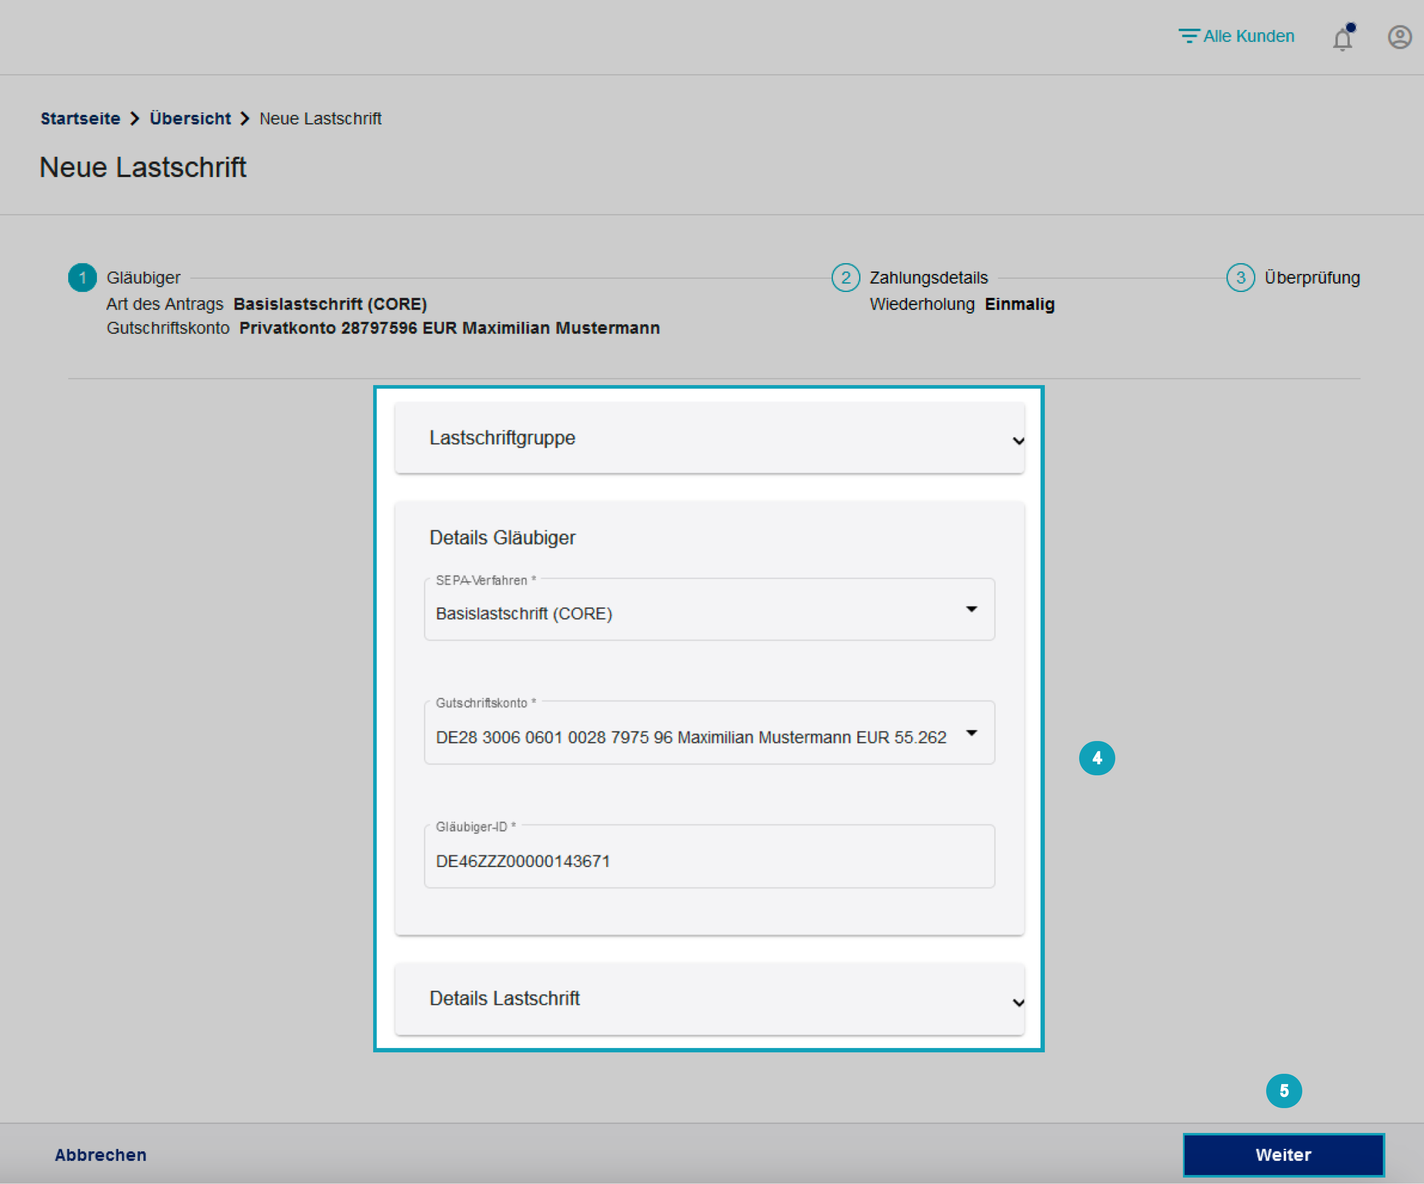Open the SEPA-Verfahren dropdown
The image size is (1424, 1184).
click(709, 610)
